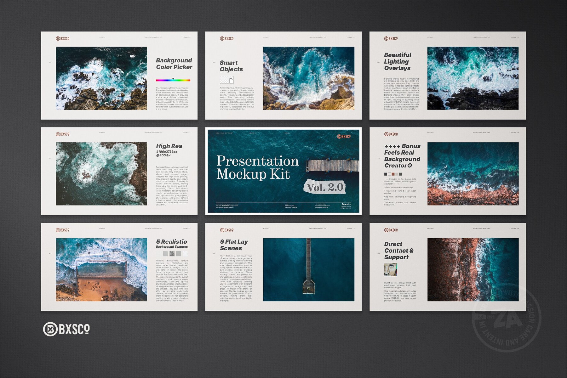Open the www.behance.net/brand_x link in the cover footer

pyautogui.click(x=322, y=206)
